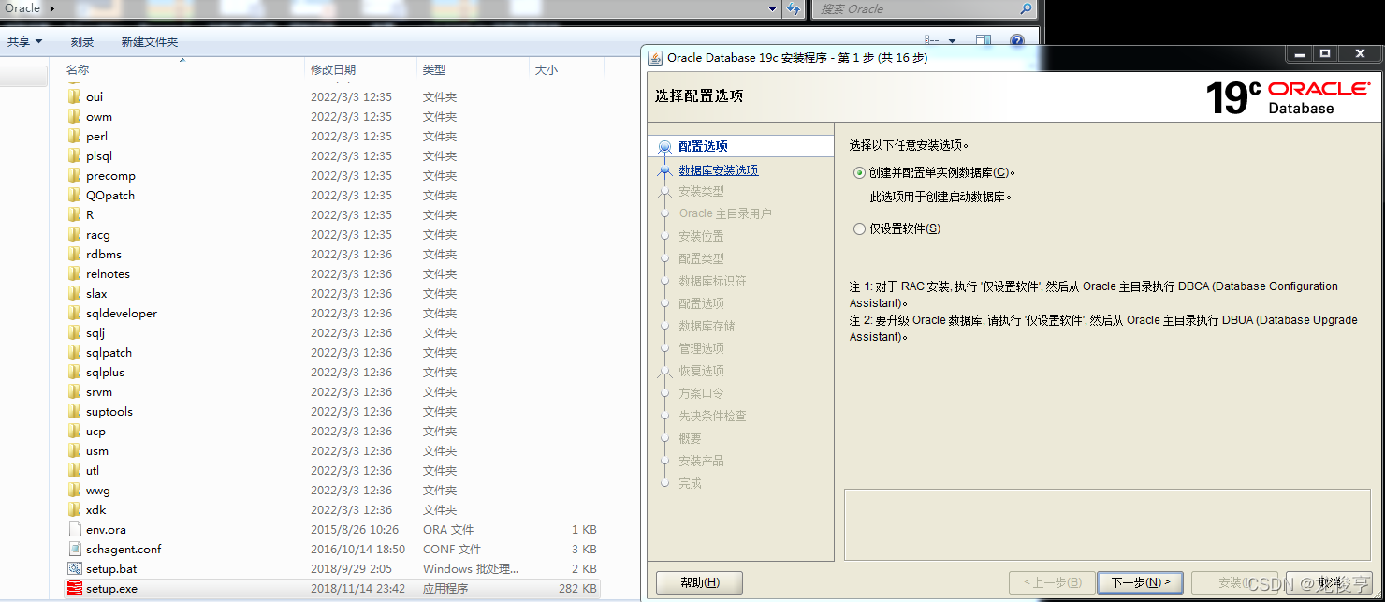Click the 1 KB size of env.ora
Image resolution: width=1385 pixels, height=602 pixels.
(584, 530)
